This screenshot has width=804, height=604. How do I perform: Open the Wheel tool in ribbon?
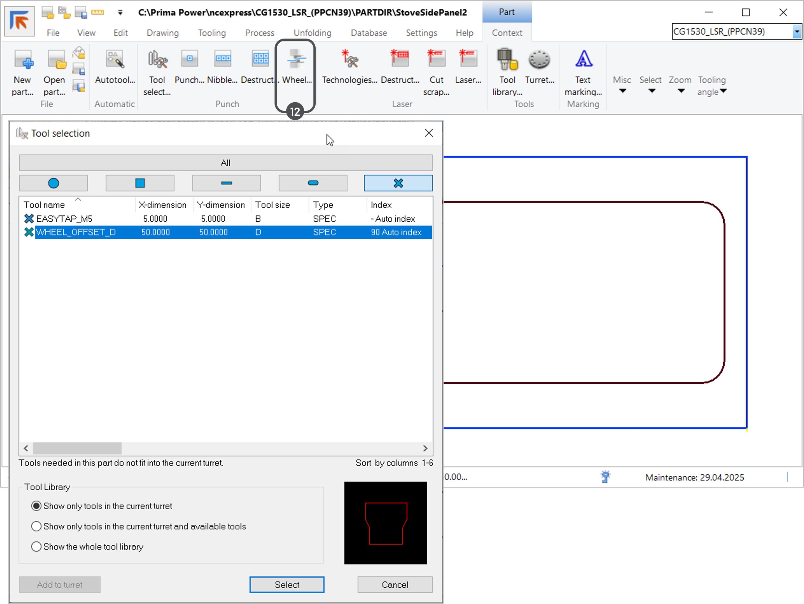click(x=296, y=66)
